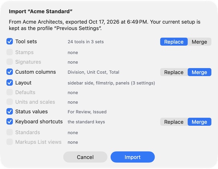This screenshot has height=169, width=218.
Task: Toggle the Standards checkbox
Action: (x=10, y=132)
